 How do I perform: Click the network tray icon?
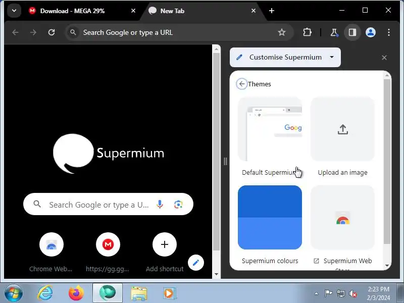coord(340,293)
